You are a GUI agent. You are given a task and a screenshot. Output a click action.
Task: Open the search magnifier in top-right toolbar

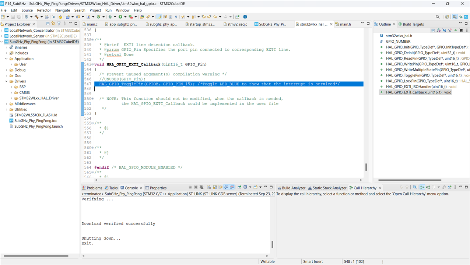(x=438, y=17)
